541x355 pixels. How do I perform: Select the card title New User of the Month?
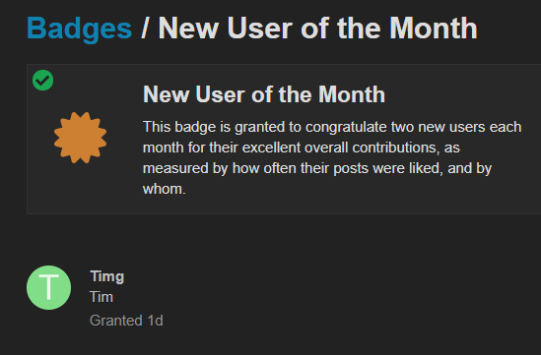pyautogui.click(x=264, y=94)
